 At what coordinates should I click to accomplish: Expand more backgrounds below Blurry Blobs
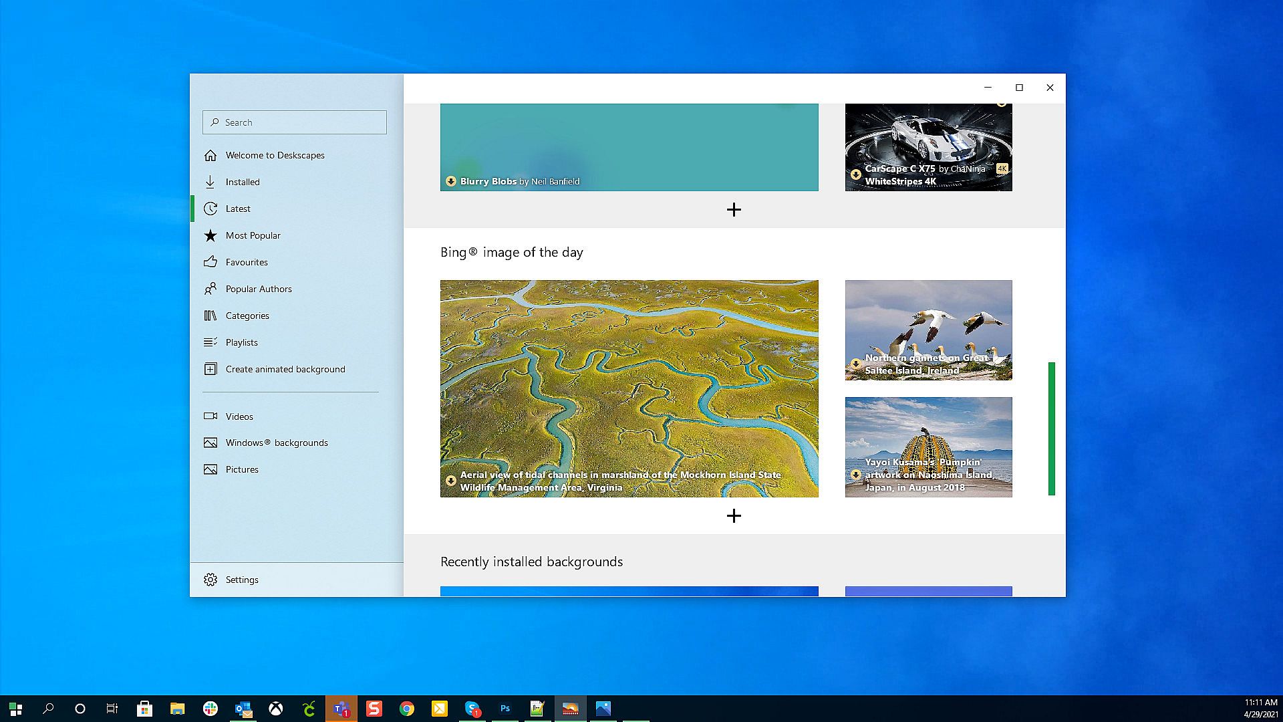pos(734,210)
